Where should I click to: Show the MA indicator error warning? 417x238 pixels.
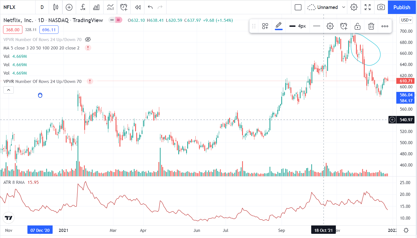click(88, 48)
